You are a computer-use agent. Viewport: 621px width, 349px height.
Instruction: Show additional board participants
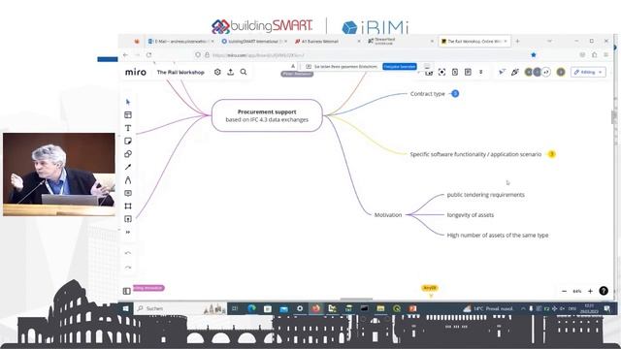pos(546,72)
